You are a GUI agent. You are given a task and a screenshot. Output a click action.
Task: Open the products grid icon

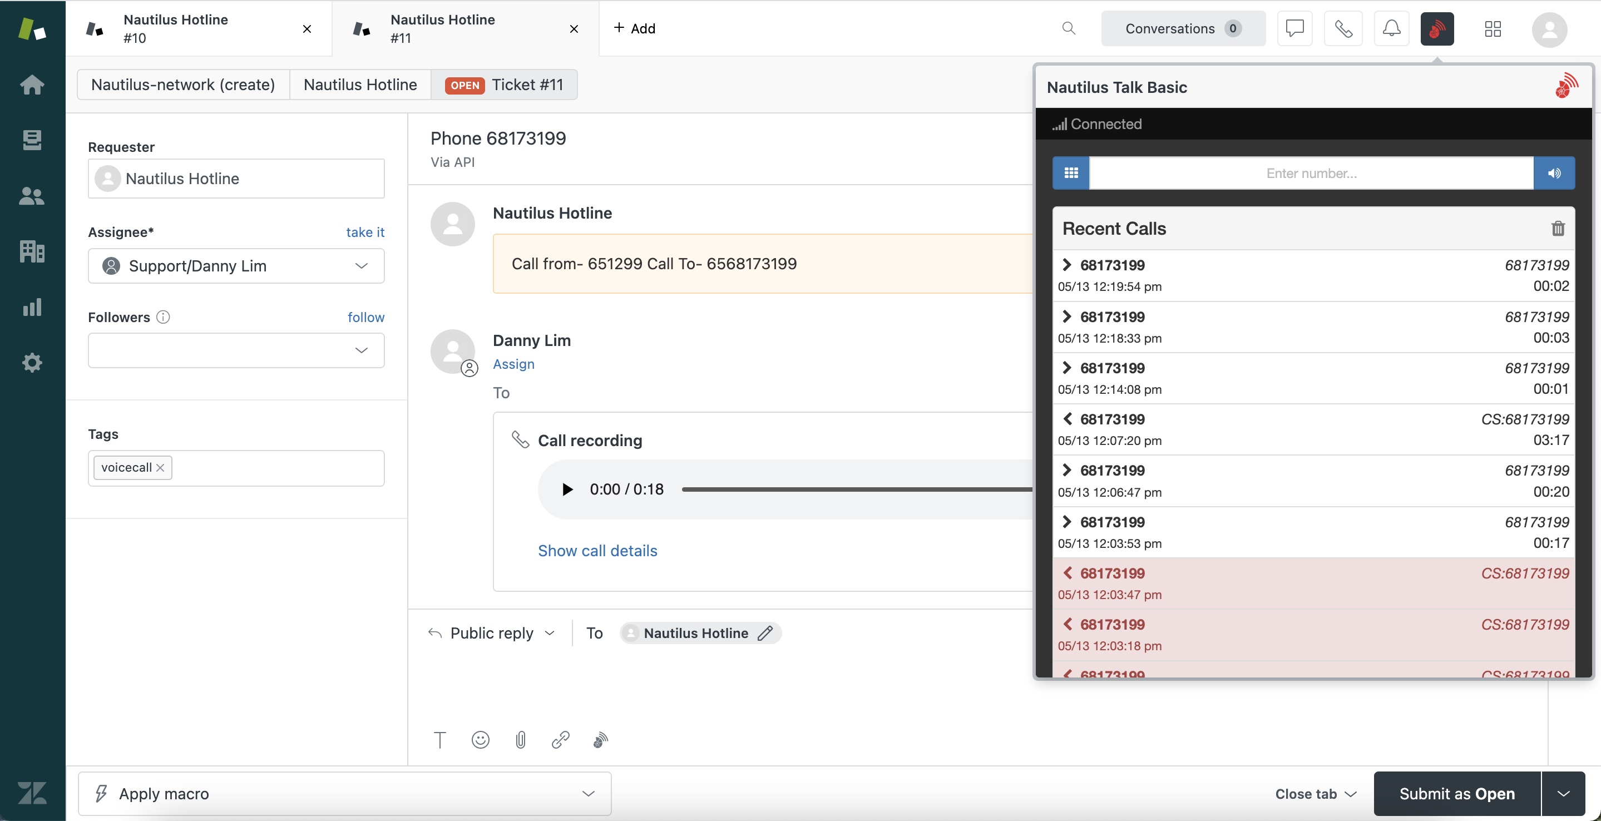pyautogui.click(x=1492, y=28)
